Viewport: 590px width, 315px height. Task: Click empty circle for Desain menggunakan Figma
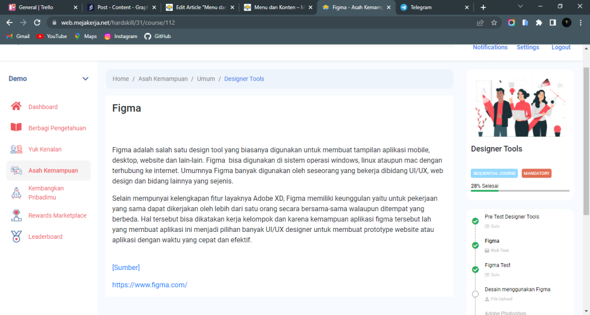[475, 294]
